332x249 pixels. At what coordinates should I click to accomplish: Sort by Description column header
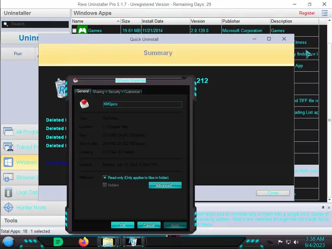click(294, 21)
